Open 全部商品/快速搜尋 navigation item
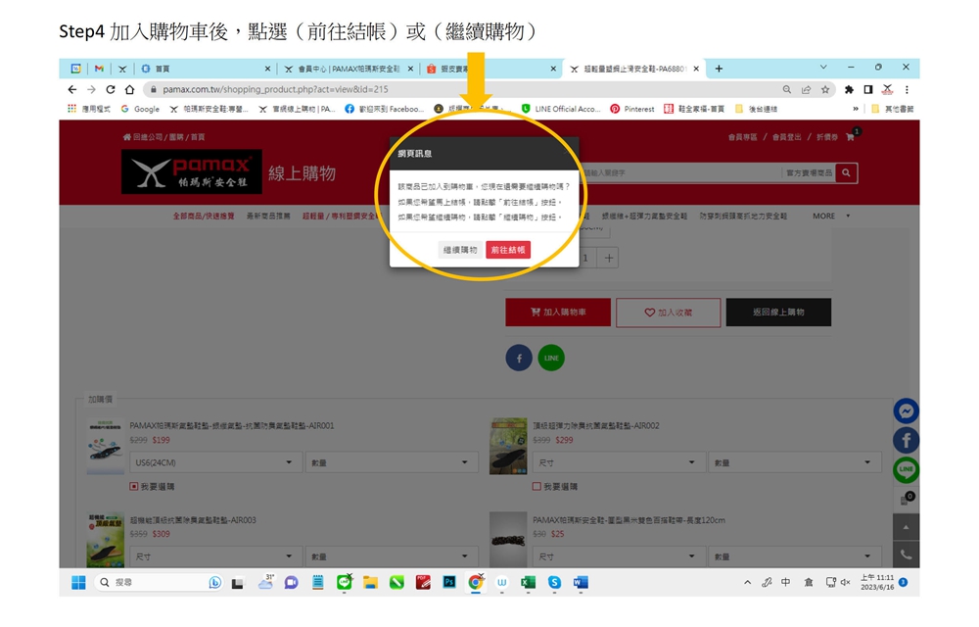The image size is (979, 627). [204, 217]
